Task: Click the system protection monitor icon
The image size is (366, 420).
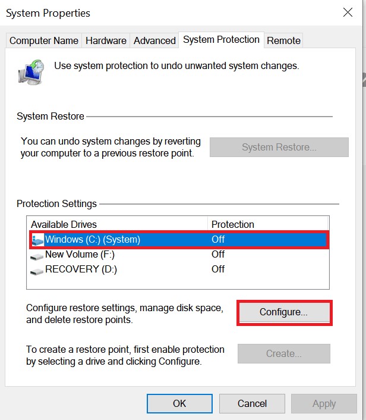Action: tap(30, 72)
